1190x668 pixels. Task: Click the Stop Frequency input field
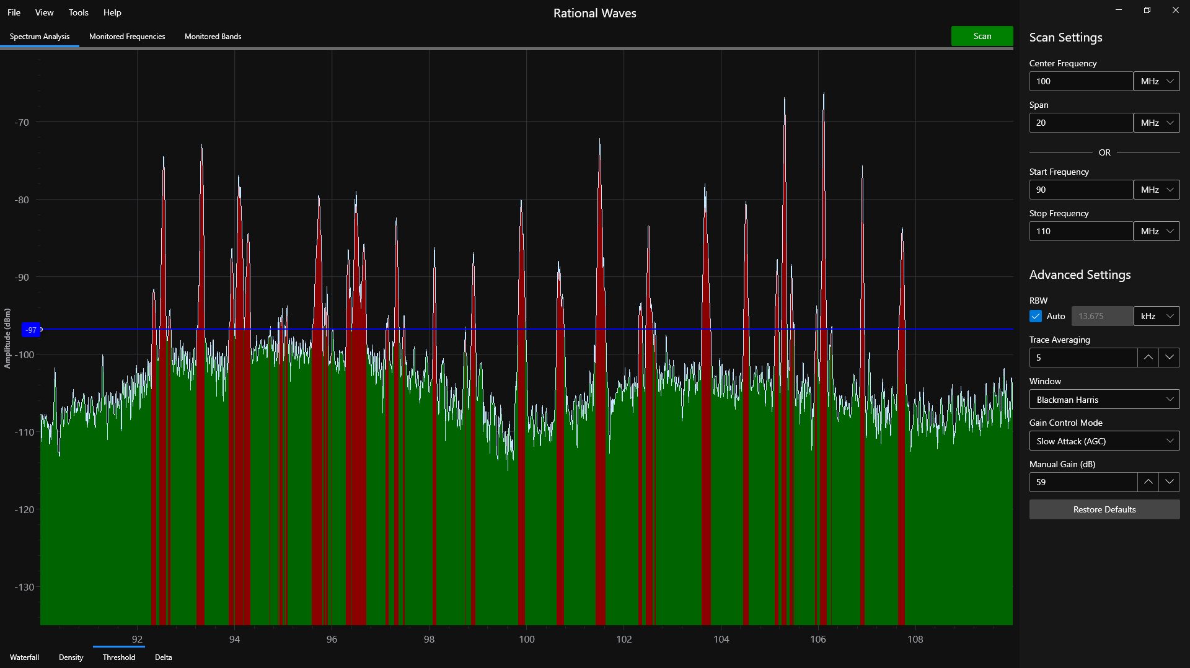click(1081, 231)
